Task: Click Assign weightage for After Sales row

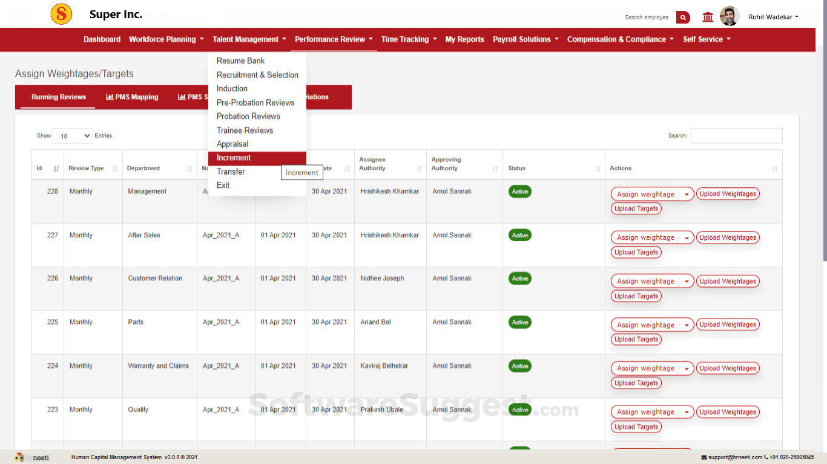Action: click(645, 237)
